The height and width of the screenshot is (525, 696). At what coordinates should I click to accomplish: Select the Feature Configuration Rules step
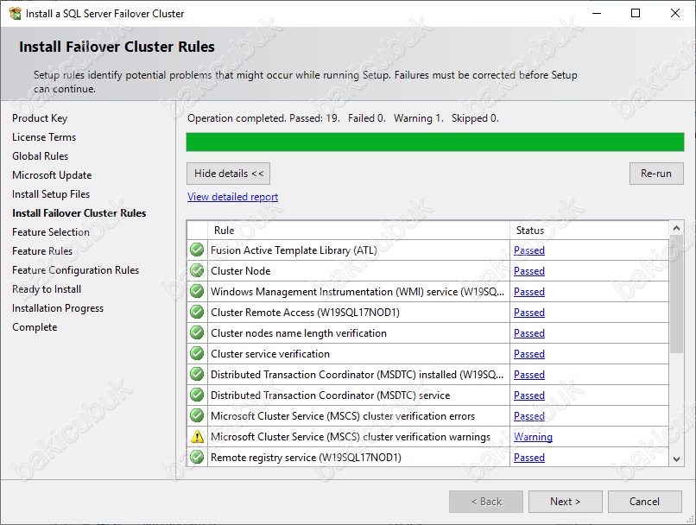tap(75, 270)
